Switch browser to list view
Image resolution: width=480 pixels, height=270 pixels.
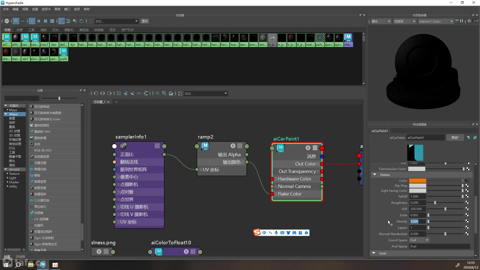click(23, 21)
